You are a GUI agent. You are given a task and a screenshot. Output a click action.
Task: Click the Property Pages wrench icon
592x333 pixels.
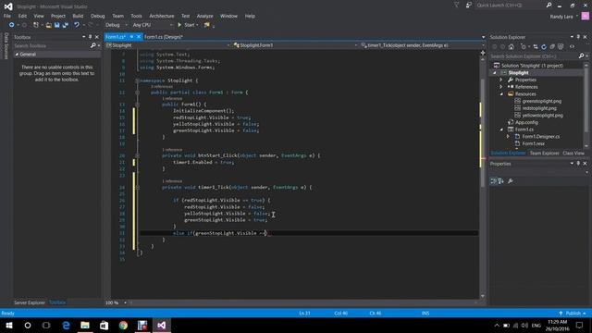click(511, 181)
